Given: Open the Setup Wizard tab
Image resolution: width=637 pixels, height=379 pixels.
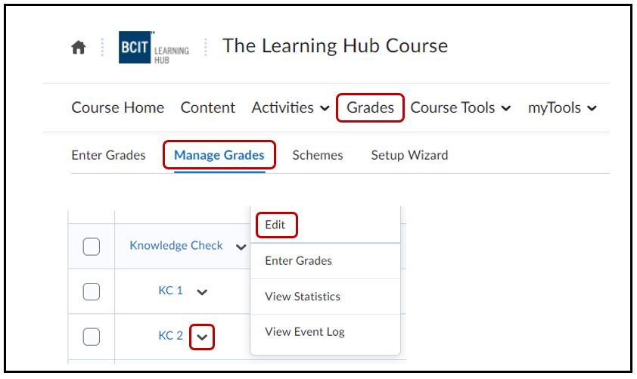Looking at the screenshot, I should click(409, 155).
